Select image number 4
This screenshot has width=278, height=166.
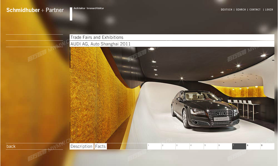tap(197, 146)
